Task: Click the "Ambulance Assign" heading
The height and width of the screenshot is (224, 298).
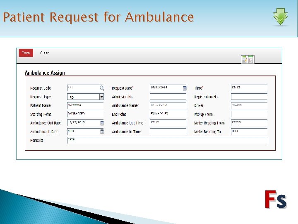Action: [x=45, y=73]
